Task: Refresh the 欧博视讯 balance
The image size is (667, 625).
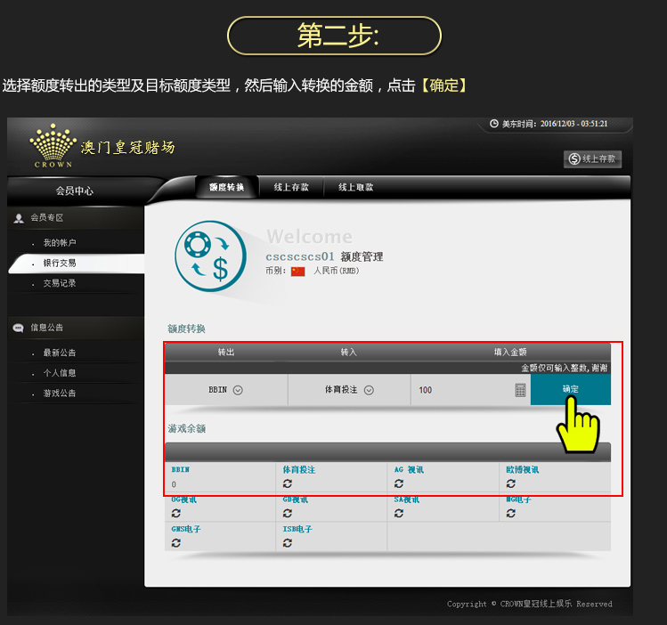Action: tap(510, 483)
